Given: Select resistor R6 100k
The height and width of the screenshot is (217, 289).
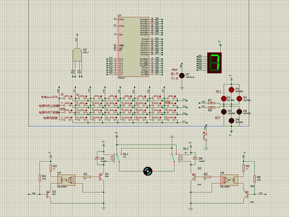Looking at the screenshot, I should point(255,179).
